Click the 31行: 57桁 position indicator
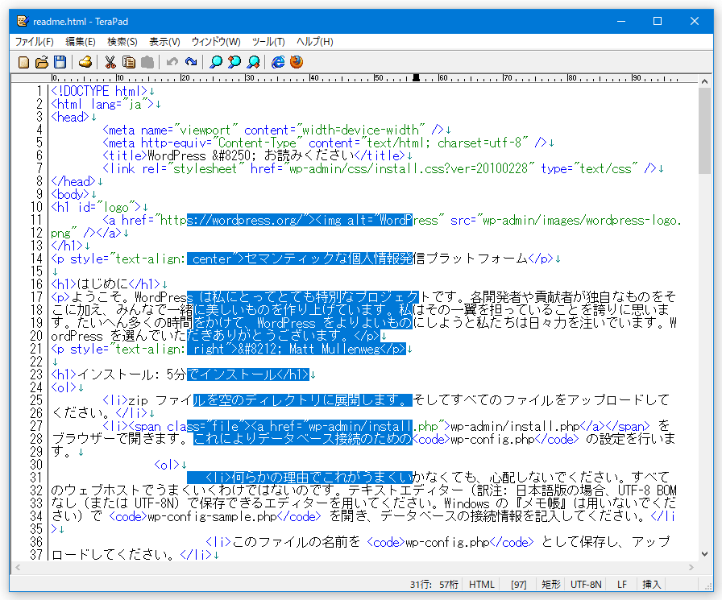Image resolution: width=722 pixels, height=600 pixels. coord(434,585)
